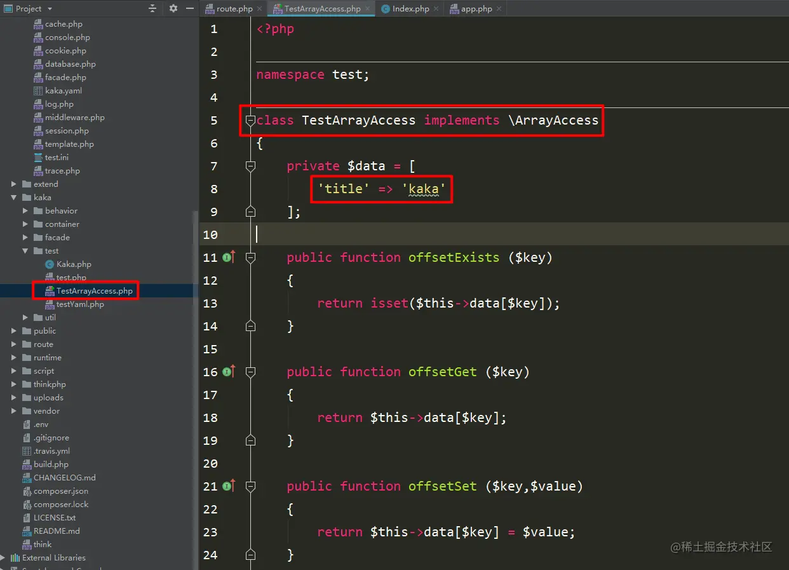Expand the extend folder arrow
Screen dimensions: 789x570
coord(14,184)
